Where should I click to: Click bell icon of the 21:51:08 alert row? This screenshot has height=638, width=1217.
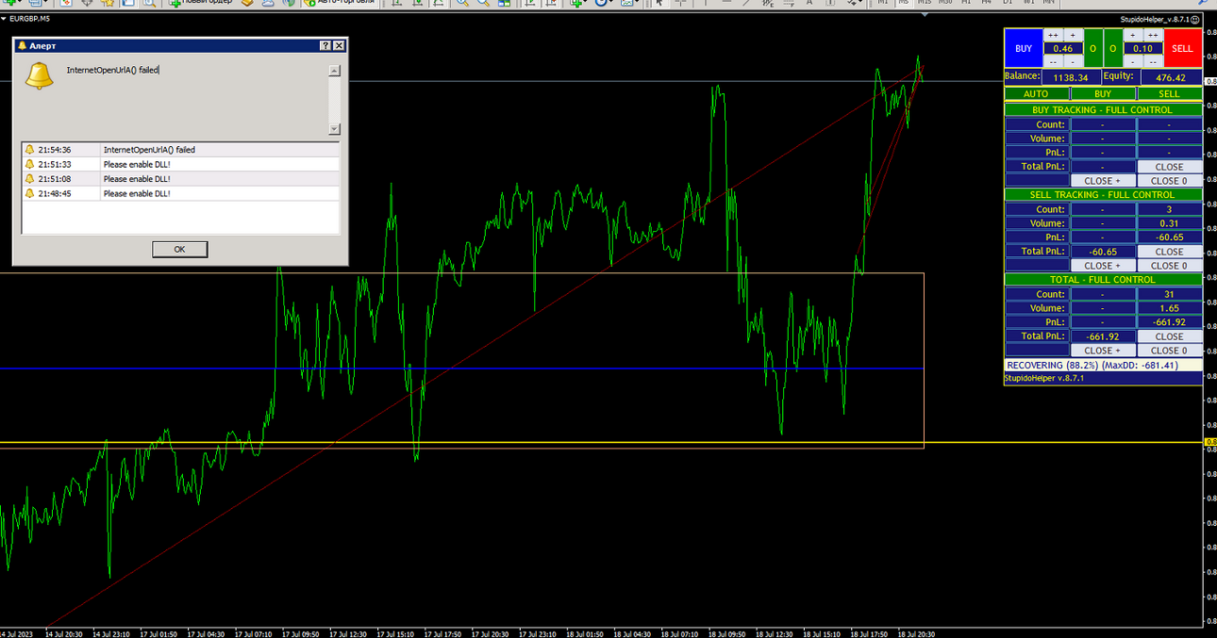(29, 179)
